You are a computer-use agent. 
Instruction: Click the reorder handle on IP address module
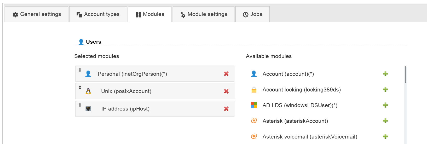(x=80, y=105)
